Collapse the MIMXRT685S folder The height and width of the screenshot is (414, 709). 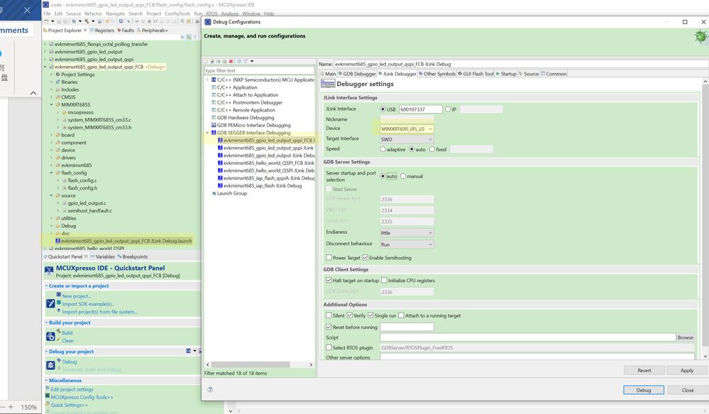coord(52,104)
